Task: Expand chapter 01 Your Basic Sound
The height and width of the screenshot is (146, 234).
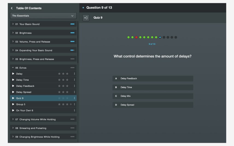Action: tap(13, 24)
